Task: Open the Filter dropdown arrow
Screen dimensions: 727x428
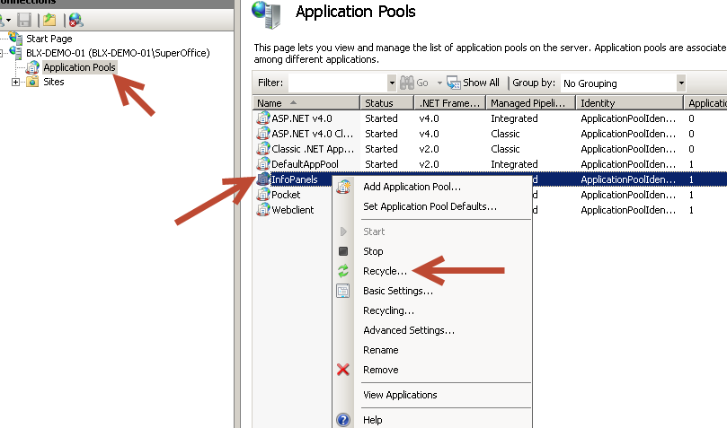Action: click(392, 83)
